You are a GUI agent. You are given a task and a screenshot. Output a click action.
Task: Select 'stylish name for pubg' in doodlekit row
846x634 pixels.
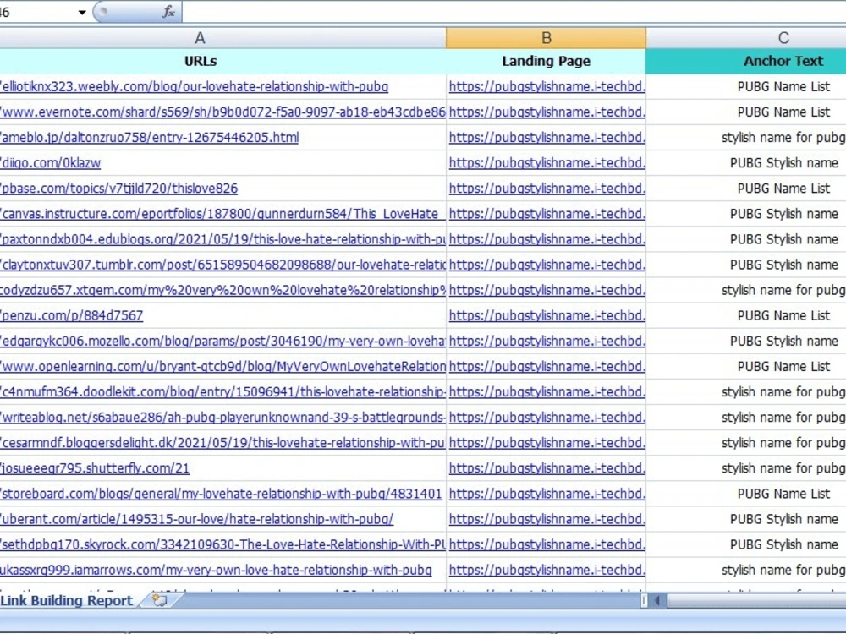[x=783, y=391]
